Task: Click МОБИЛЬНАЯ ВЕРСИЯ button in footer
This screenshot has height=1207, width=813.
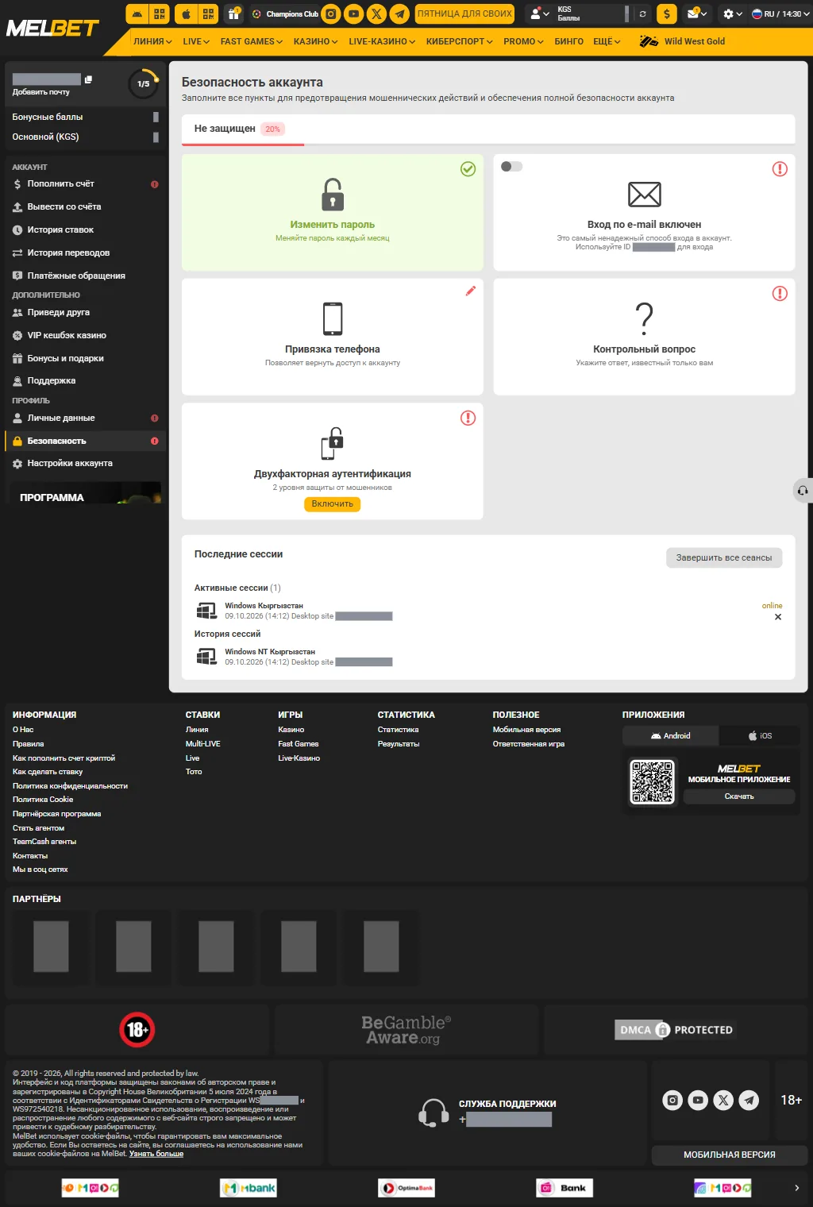Action: (x=730, y=1155)
